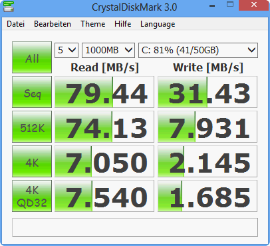
Task: Expand the 1000MB test size dropdown
Action: click(x=108, y=50)
